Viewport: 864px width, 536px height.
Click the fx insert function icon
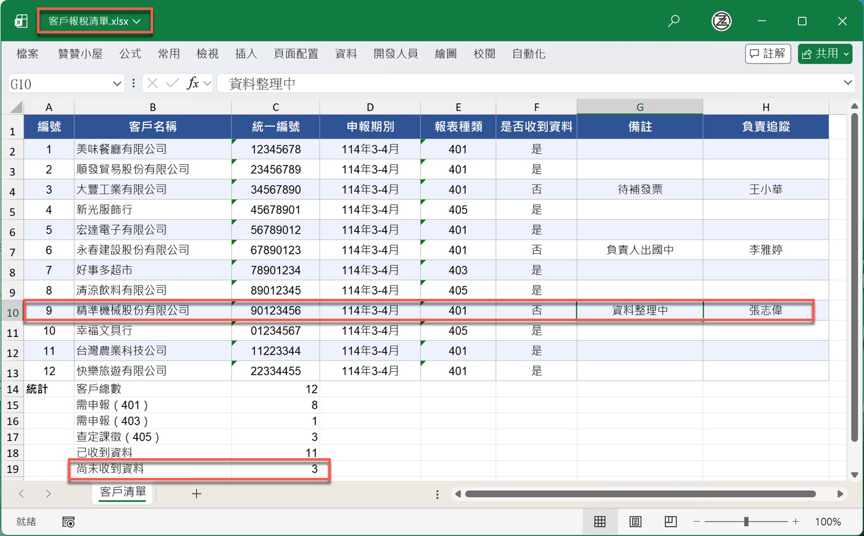click(x=193, y=83)
